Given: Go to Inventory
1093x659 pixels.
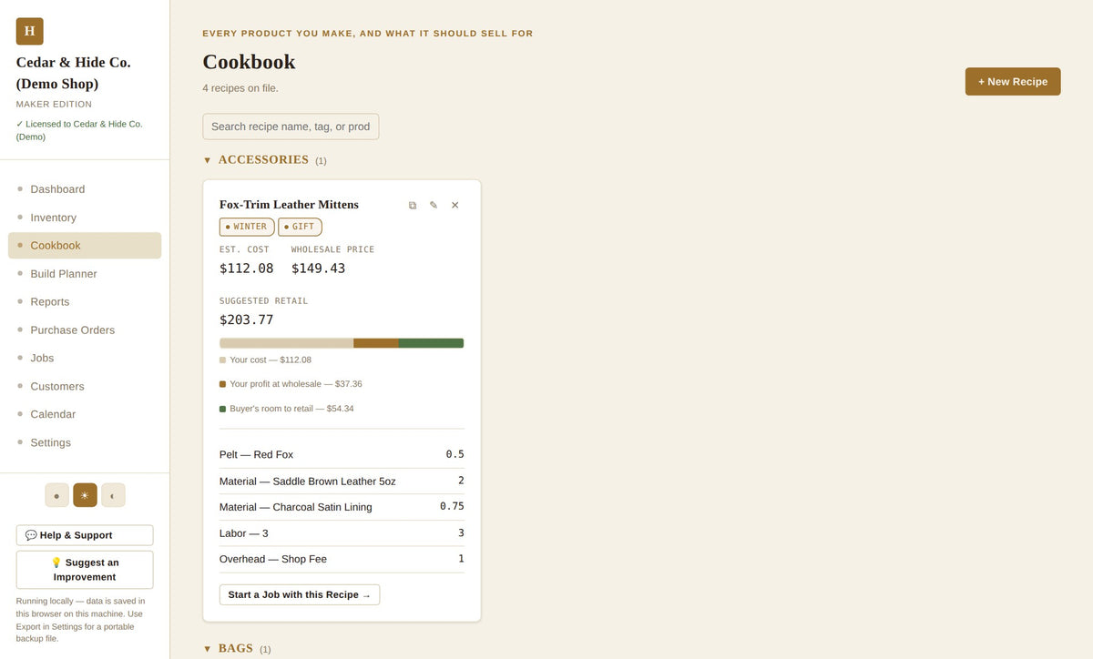Looking at the screenshot, I should (85, 218).
